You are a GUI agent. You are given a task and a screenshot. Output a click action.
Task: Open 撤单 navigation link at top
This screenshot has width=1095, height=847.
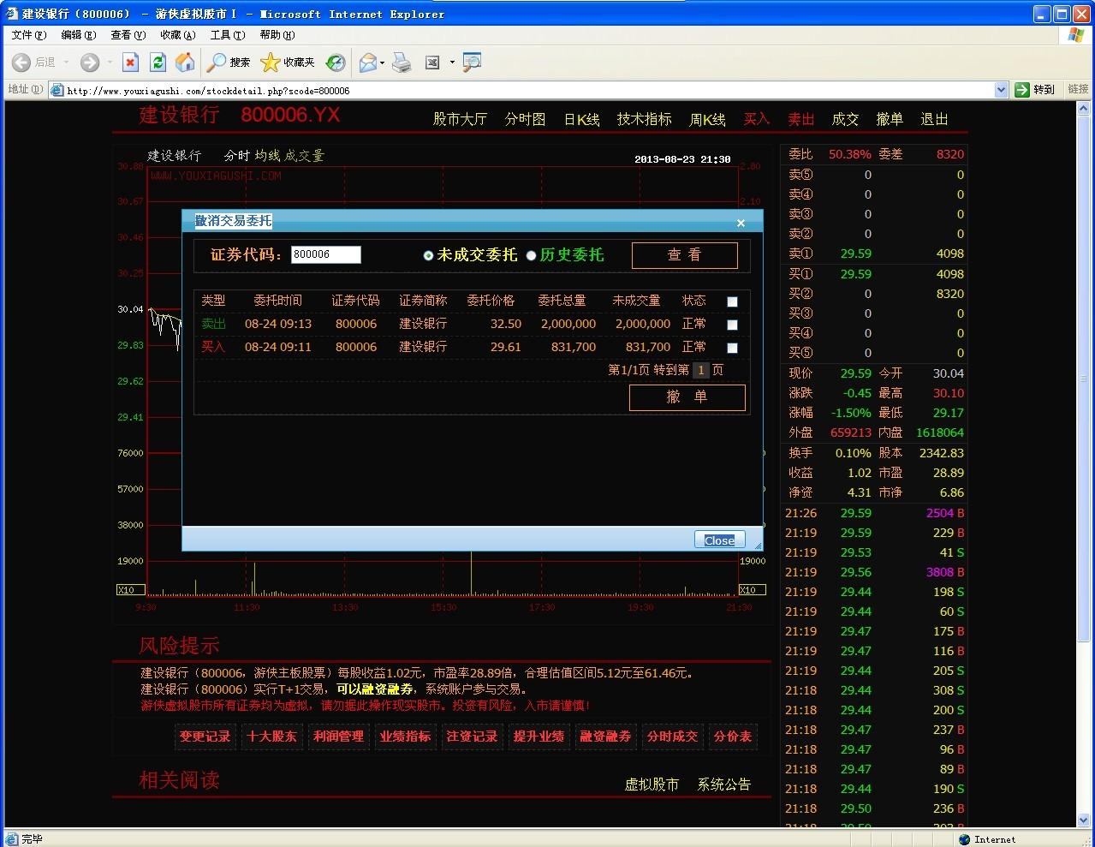(x=890, y=119)
